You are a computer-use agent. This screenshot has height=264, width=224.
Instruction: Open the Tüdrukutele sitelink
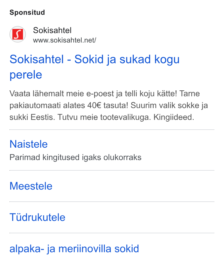pyautogui.click(x=37, y=217)
